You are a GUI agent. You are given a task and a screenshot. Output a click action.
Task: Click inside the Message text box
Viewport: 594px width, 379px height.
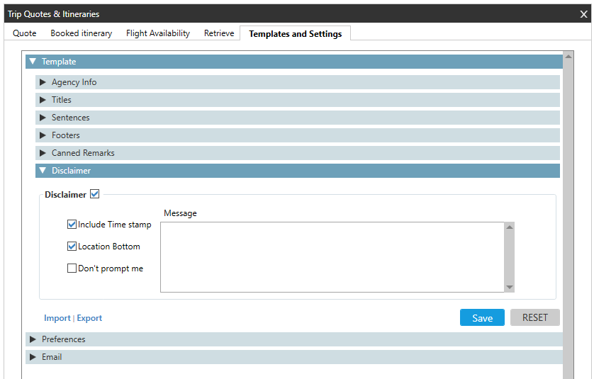[x=331, y=256]
